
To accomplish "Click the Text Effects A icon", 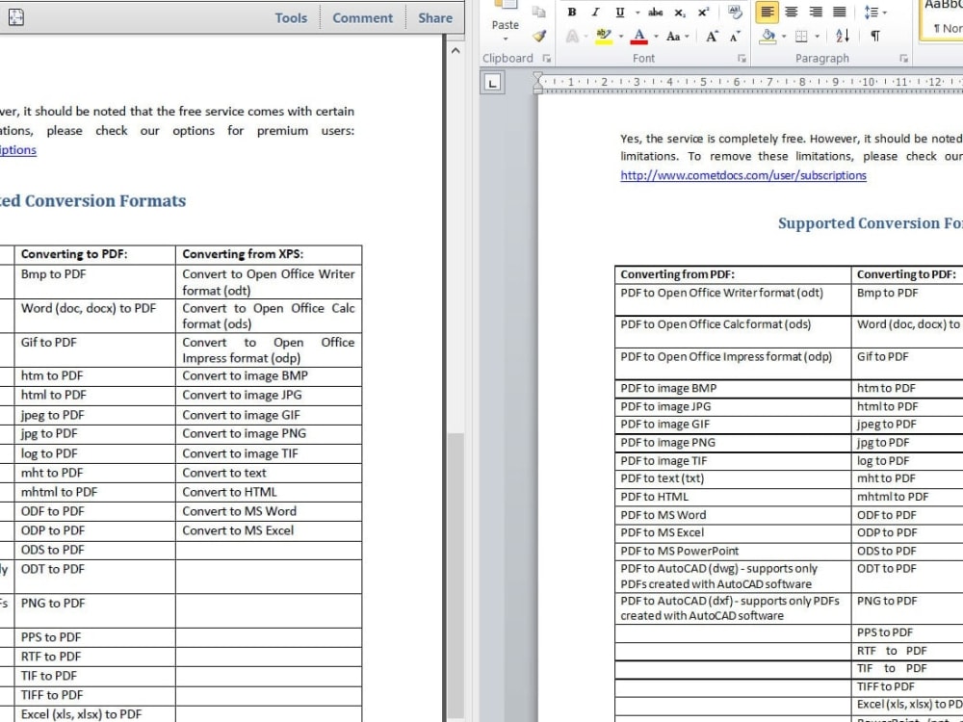I will pos(572,37).
